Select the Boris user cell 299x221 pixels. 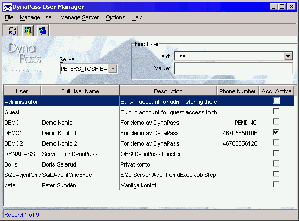pos(22,164)
